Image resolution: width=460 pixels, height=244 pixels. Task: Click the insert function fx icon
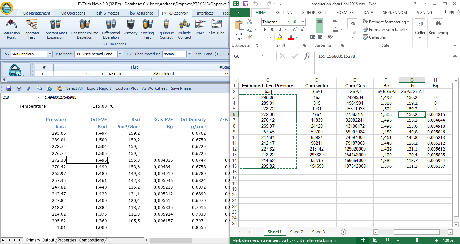(307, 56)
